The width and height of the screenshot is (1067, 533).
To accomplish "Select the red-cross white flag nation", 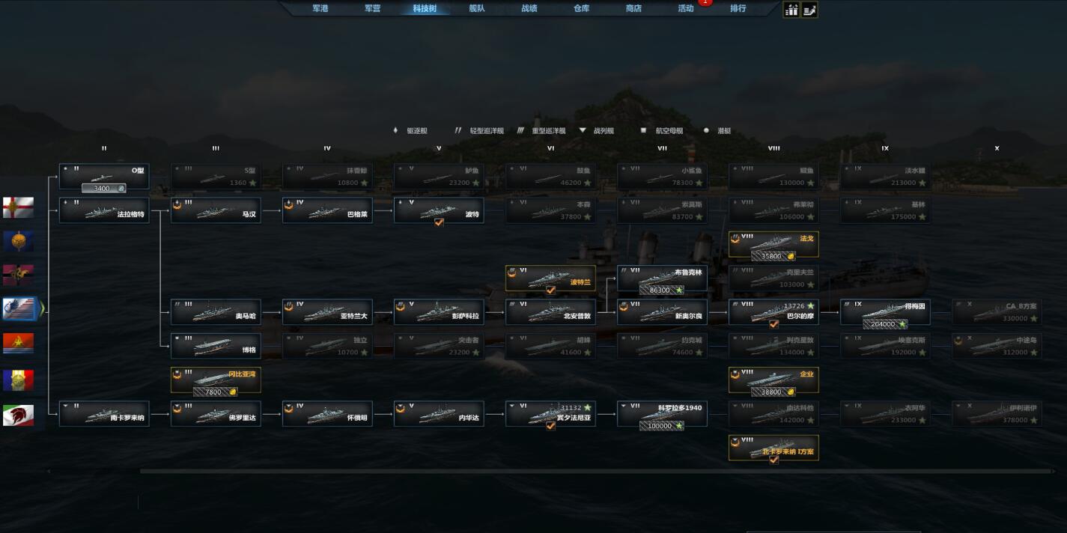I will 18,207.
